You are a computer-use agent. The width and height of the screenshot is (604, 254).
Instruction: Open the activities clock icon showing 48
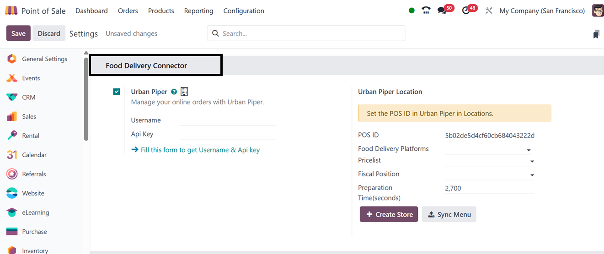[466, 11]
